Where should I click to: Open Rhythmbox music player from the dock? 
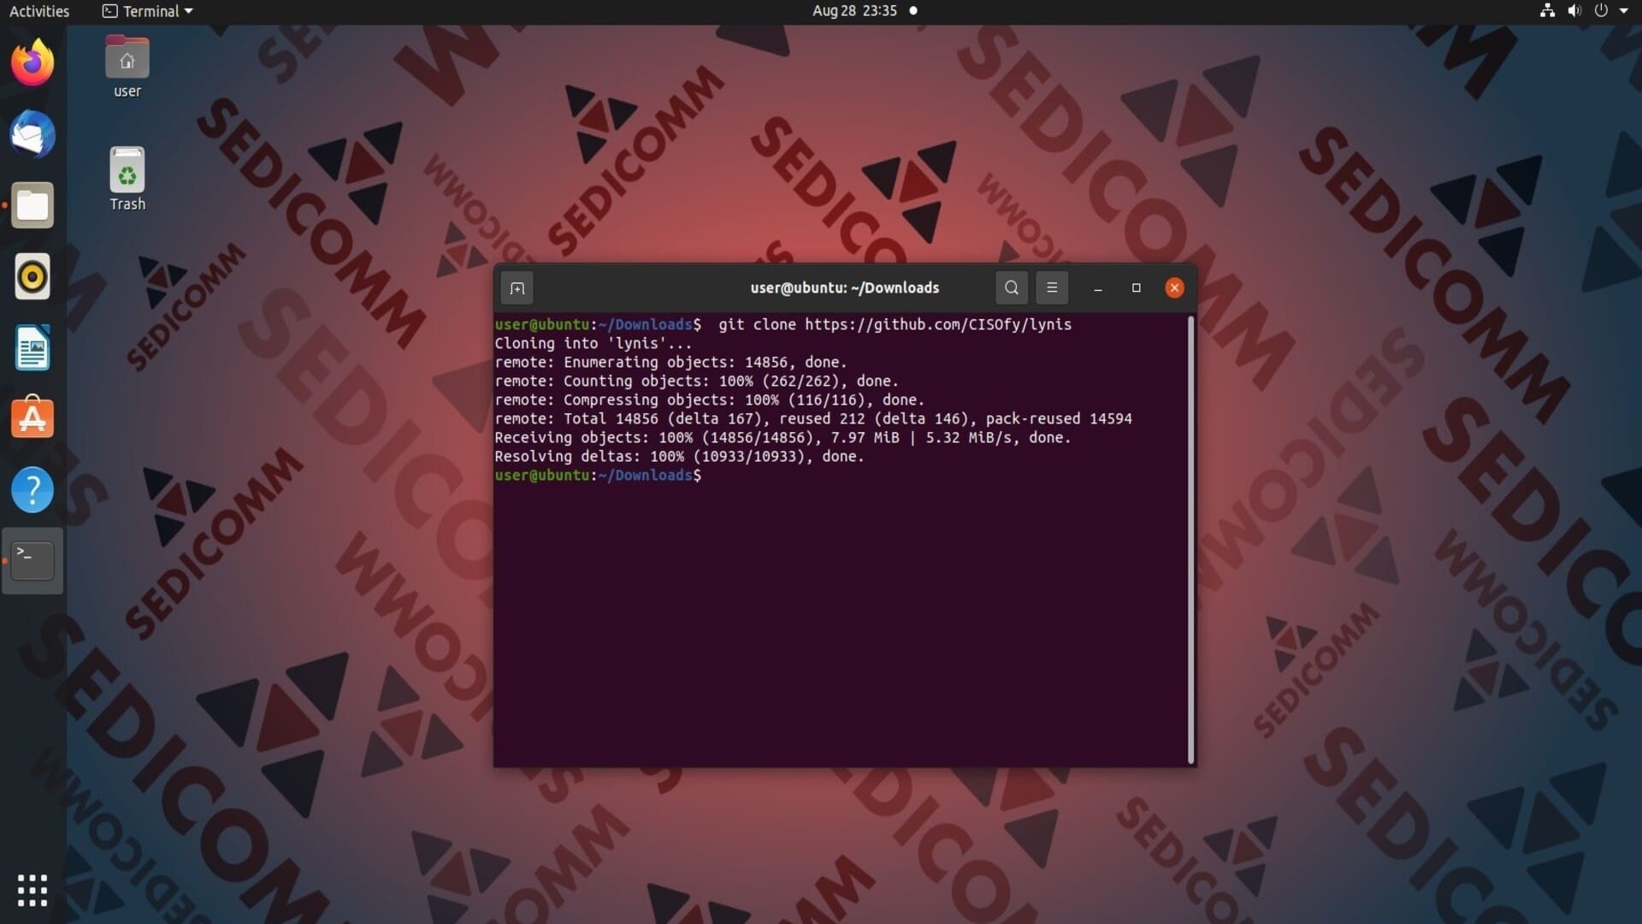(32, 276)
